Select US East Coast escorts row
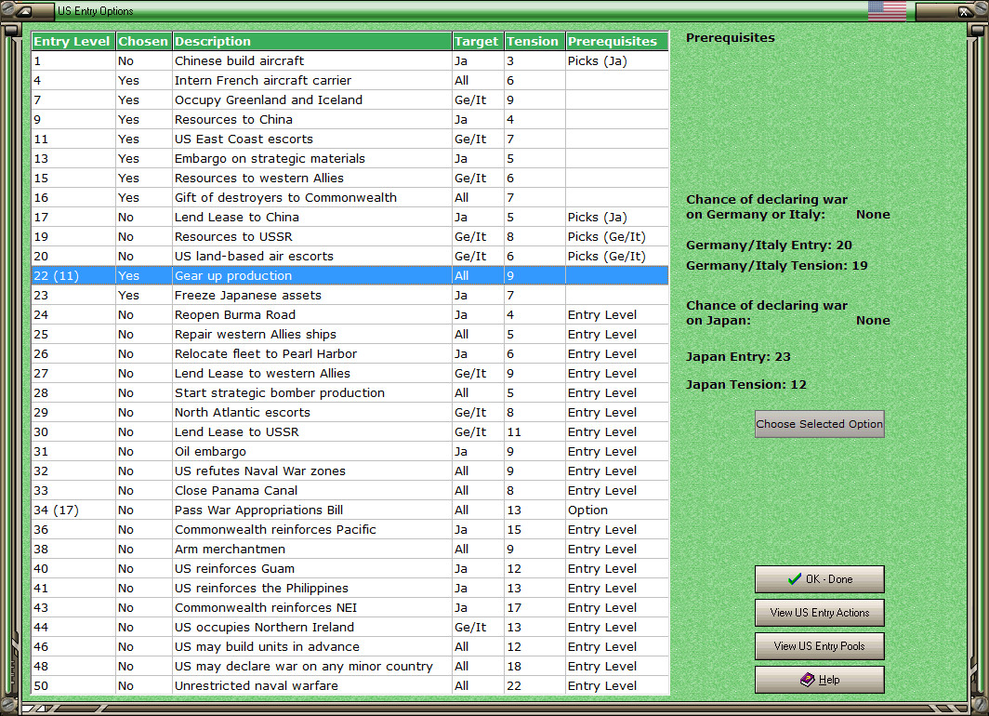The width and height of the screenshot is (989, 716). click(350, 139)
